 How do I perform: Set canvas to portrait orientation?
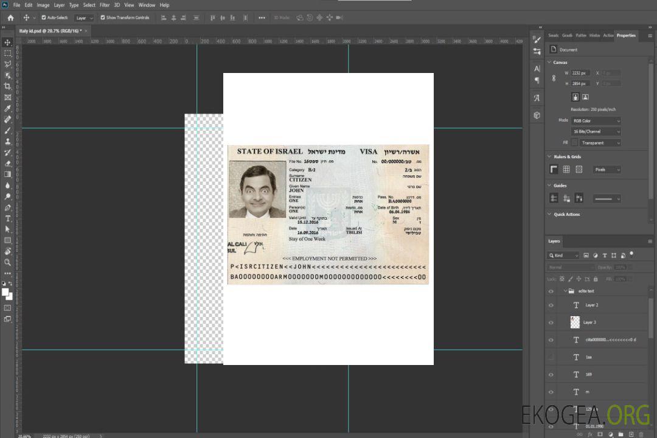click(x=575, y=97)
